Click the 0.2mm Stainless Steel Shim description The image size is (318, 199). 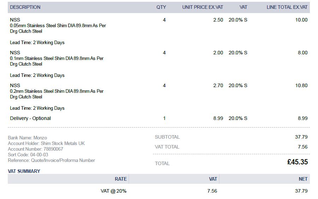tap(57, 91)
